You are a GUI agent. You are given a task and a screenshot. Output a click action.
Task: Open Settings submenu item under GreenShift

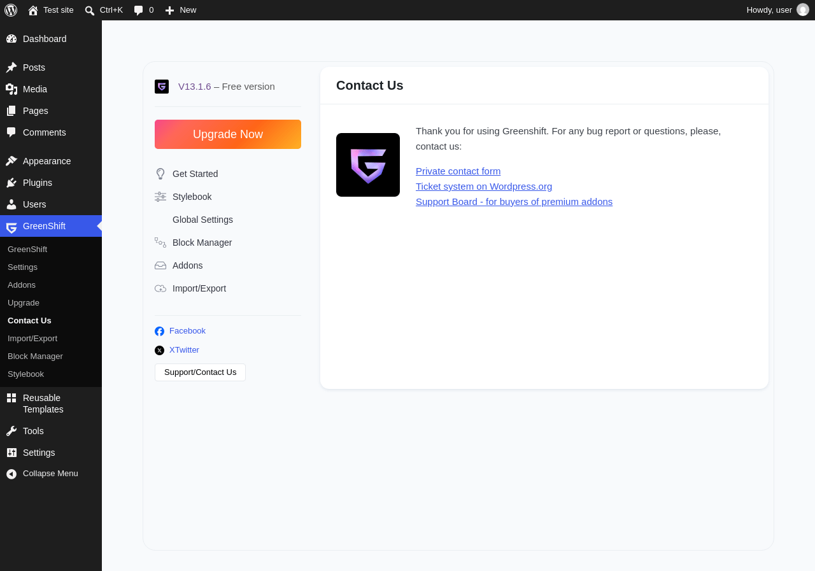pyautogui.click(x=22, y=267)
